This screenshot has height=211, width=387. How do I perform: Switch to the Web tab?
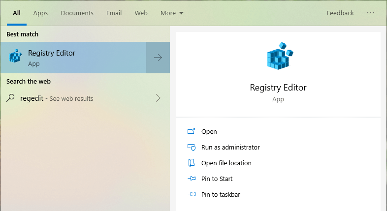tap(141, 13)
